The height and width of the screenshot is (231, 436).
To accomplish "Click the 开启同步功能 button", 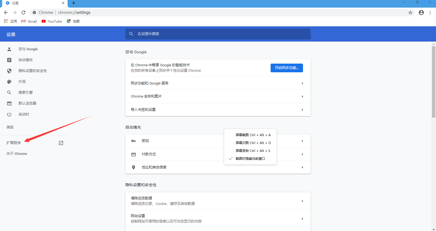I will pos(287,68).
